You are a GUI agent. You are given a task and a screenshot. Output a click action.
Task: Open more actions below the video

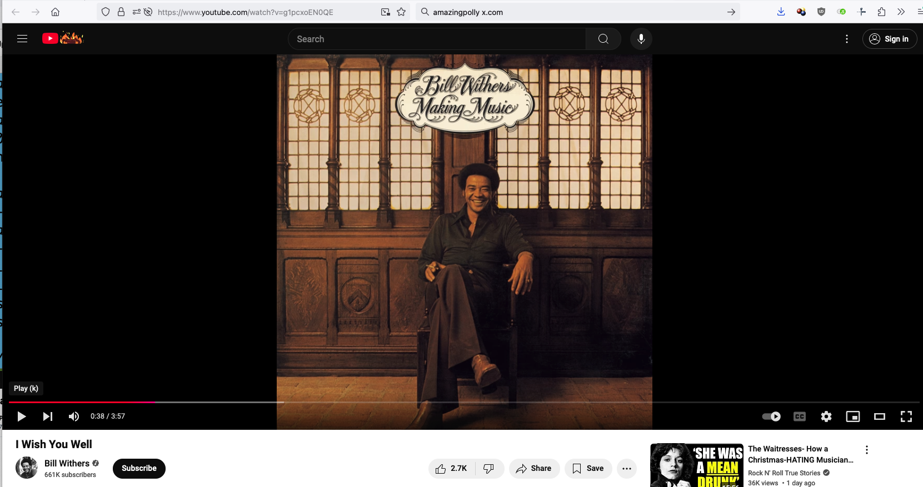pos(627,469)
